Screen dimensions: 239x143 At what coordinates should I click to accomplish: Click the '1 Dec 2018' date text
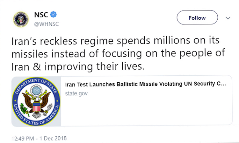click(53, 138)
